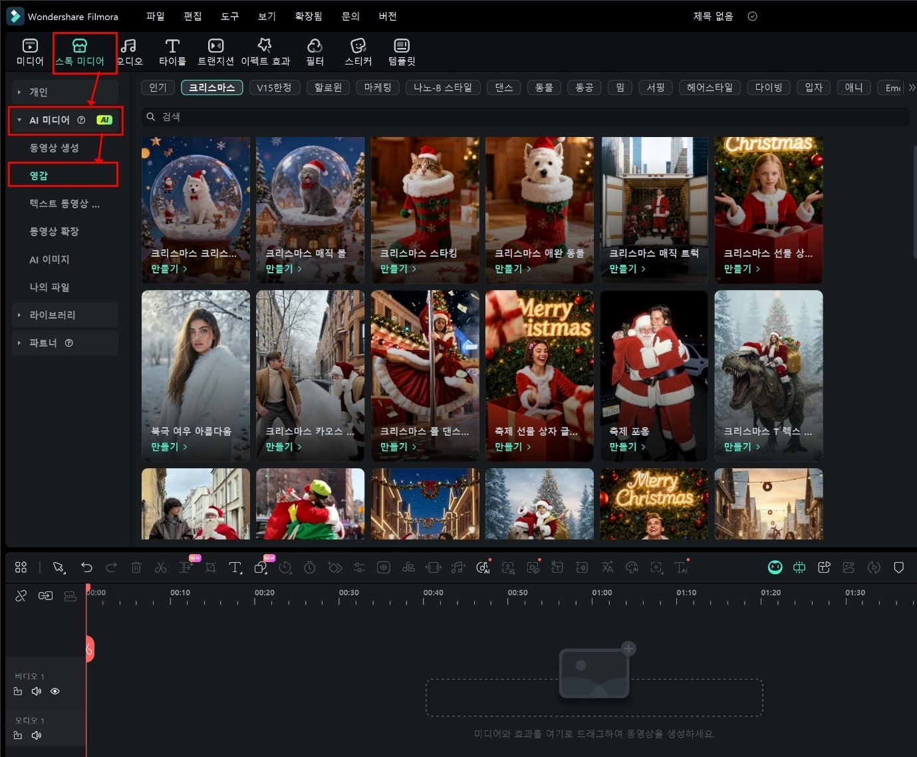Viewport: 917px width, 757px height.
Task: Click the undo arrow in timeline toolbar
Action: [x=86, y=567]
